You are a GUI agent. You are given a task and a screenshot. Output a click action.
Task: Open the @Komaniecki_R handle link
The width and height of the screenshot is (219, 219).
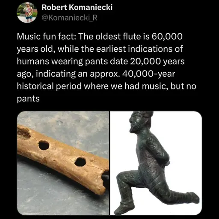pos(69,18)
